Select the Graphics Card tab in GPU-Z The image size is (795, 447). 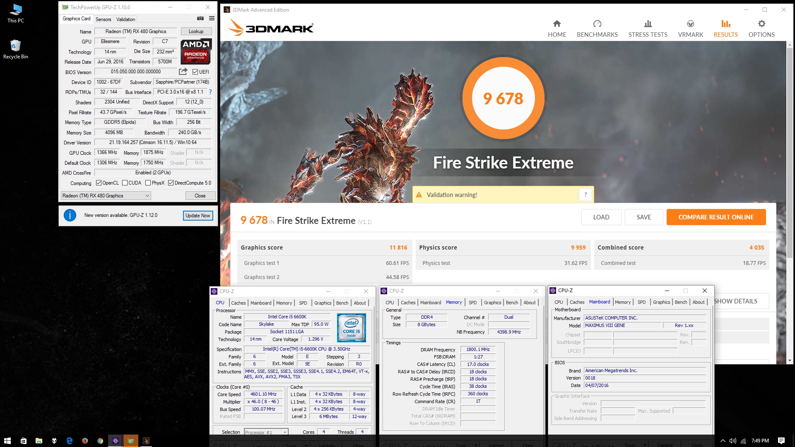pos(77,19)
